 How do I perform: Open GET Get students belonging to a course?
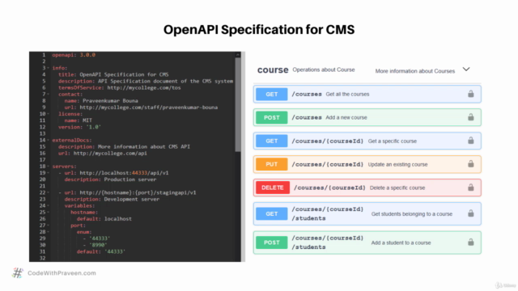pyautogui.click(x=367, y=213)
